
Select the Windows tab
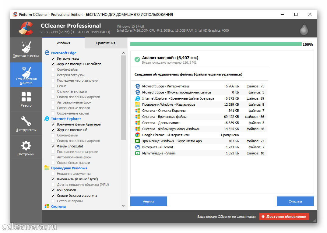click(x=63, y=43)
